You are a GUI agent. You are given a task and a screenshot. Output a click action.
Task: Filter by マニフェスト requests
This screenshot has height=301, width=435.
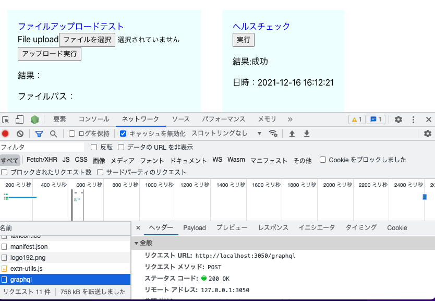click(269, 160)
